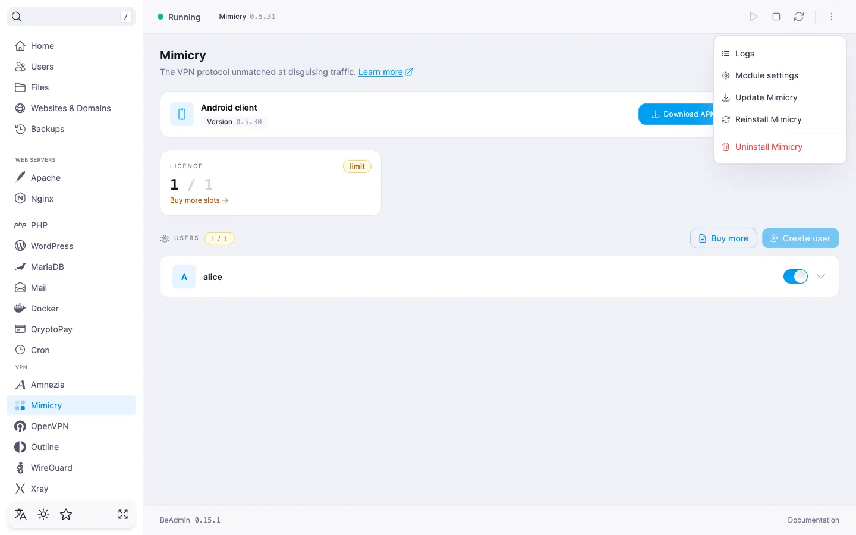Open WireGuard module
The height and width of the screenshot is (535, 856).
point(71,468)
